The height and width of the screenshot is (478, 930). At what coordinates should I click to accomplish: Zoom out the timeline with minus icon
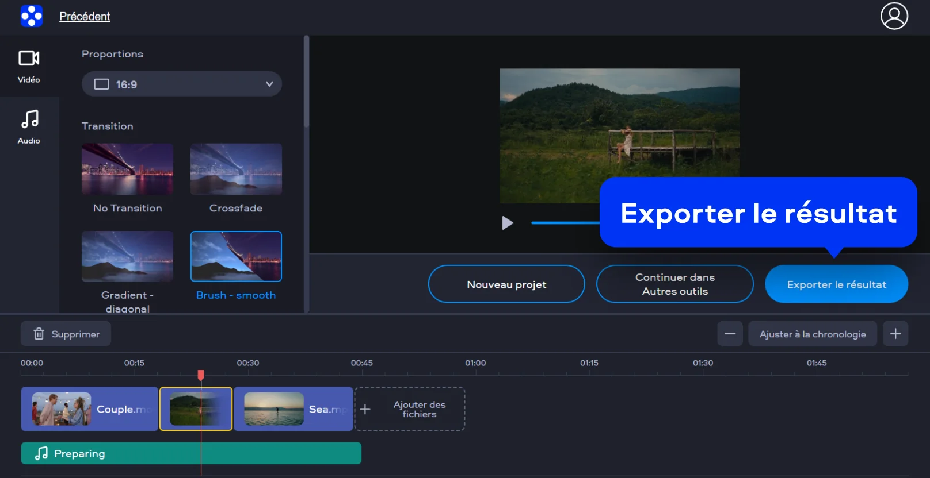pyautogui.click(x=730, y=334)
